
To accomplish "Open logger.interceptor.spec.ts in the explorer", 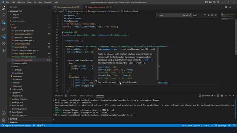I will click(25, 57).
